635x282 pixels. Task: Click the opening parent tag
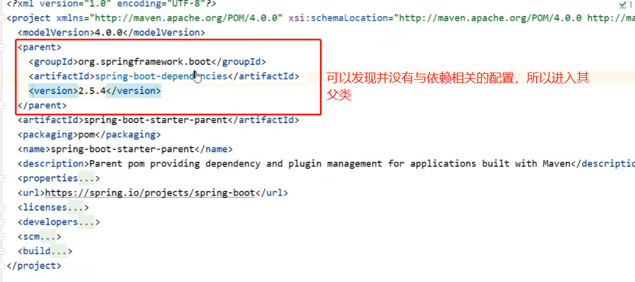pos(39,48)
